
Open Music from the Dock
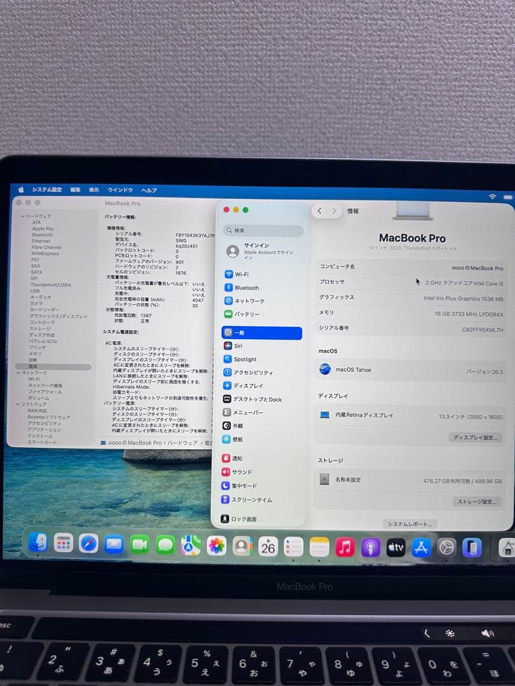pos(345,548)
